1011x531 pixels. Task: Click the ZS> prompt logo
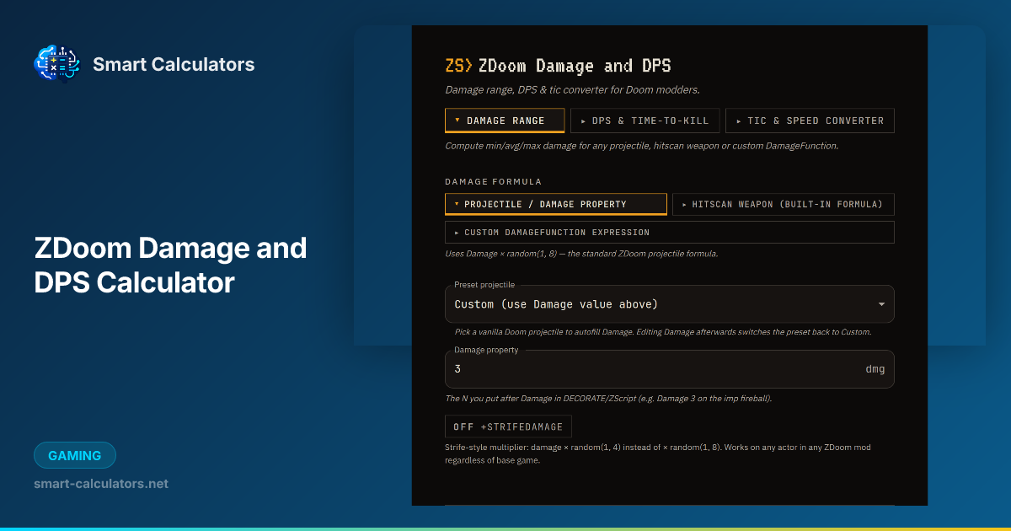[x=459, y=66]
